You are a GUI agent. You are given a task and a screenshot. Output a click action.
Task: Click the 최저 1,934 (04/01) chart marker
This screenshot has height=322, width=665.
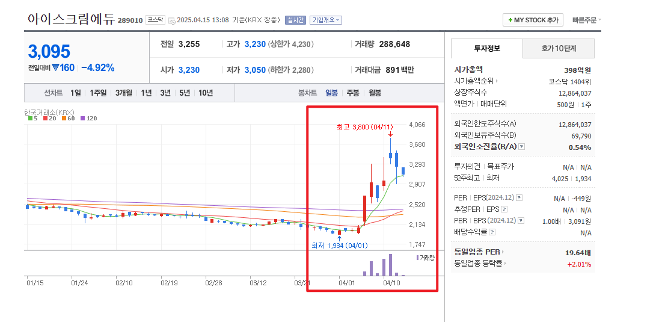(x=339, y=245)
